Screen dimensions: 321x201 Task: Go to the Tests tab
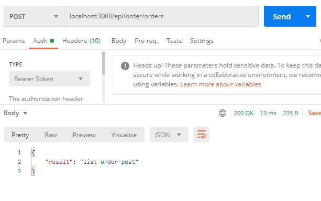click(174, 41)
